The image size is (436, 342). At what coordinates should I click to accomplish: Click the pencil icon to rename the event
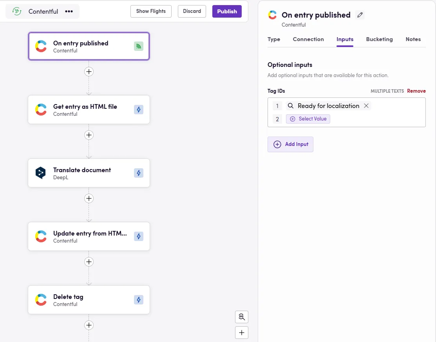point(360,15)
